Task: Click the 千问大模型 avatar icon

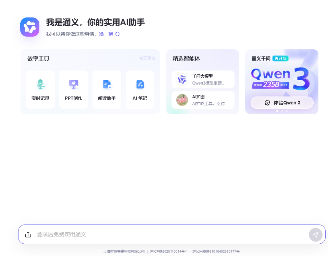Action: 182,79
